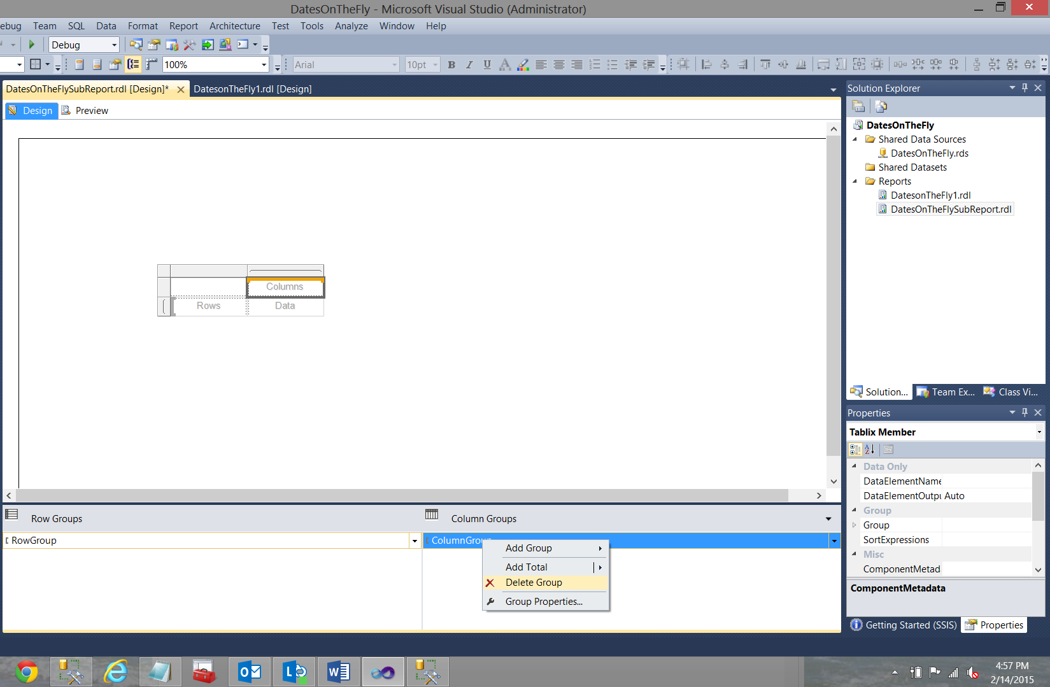Switch to the Preview tab

click(x=85, y=111)
